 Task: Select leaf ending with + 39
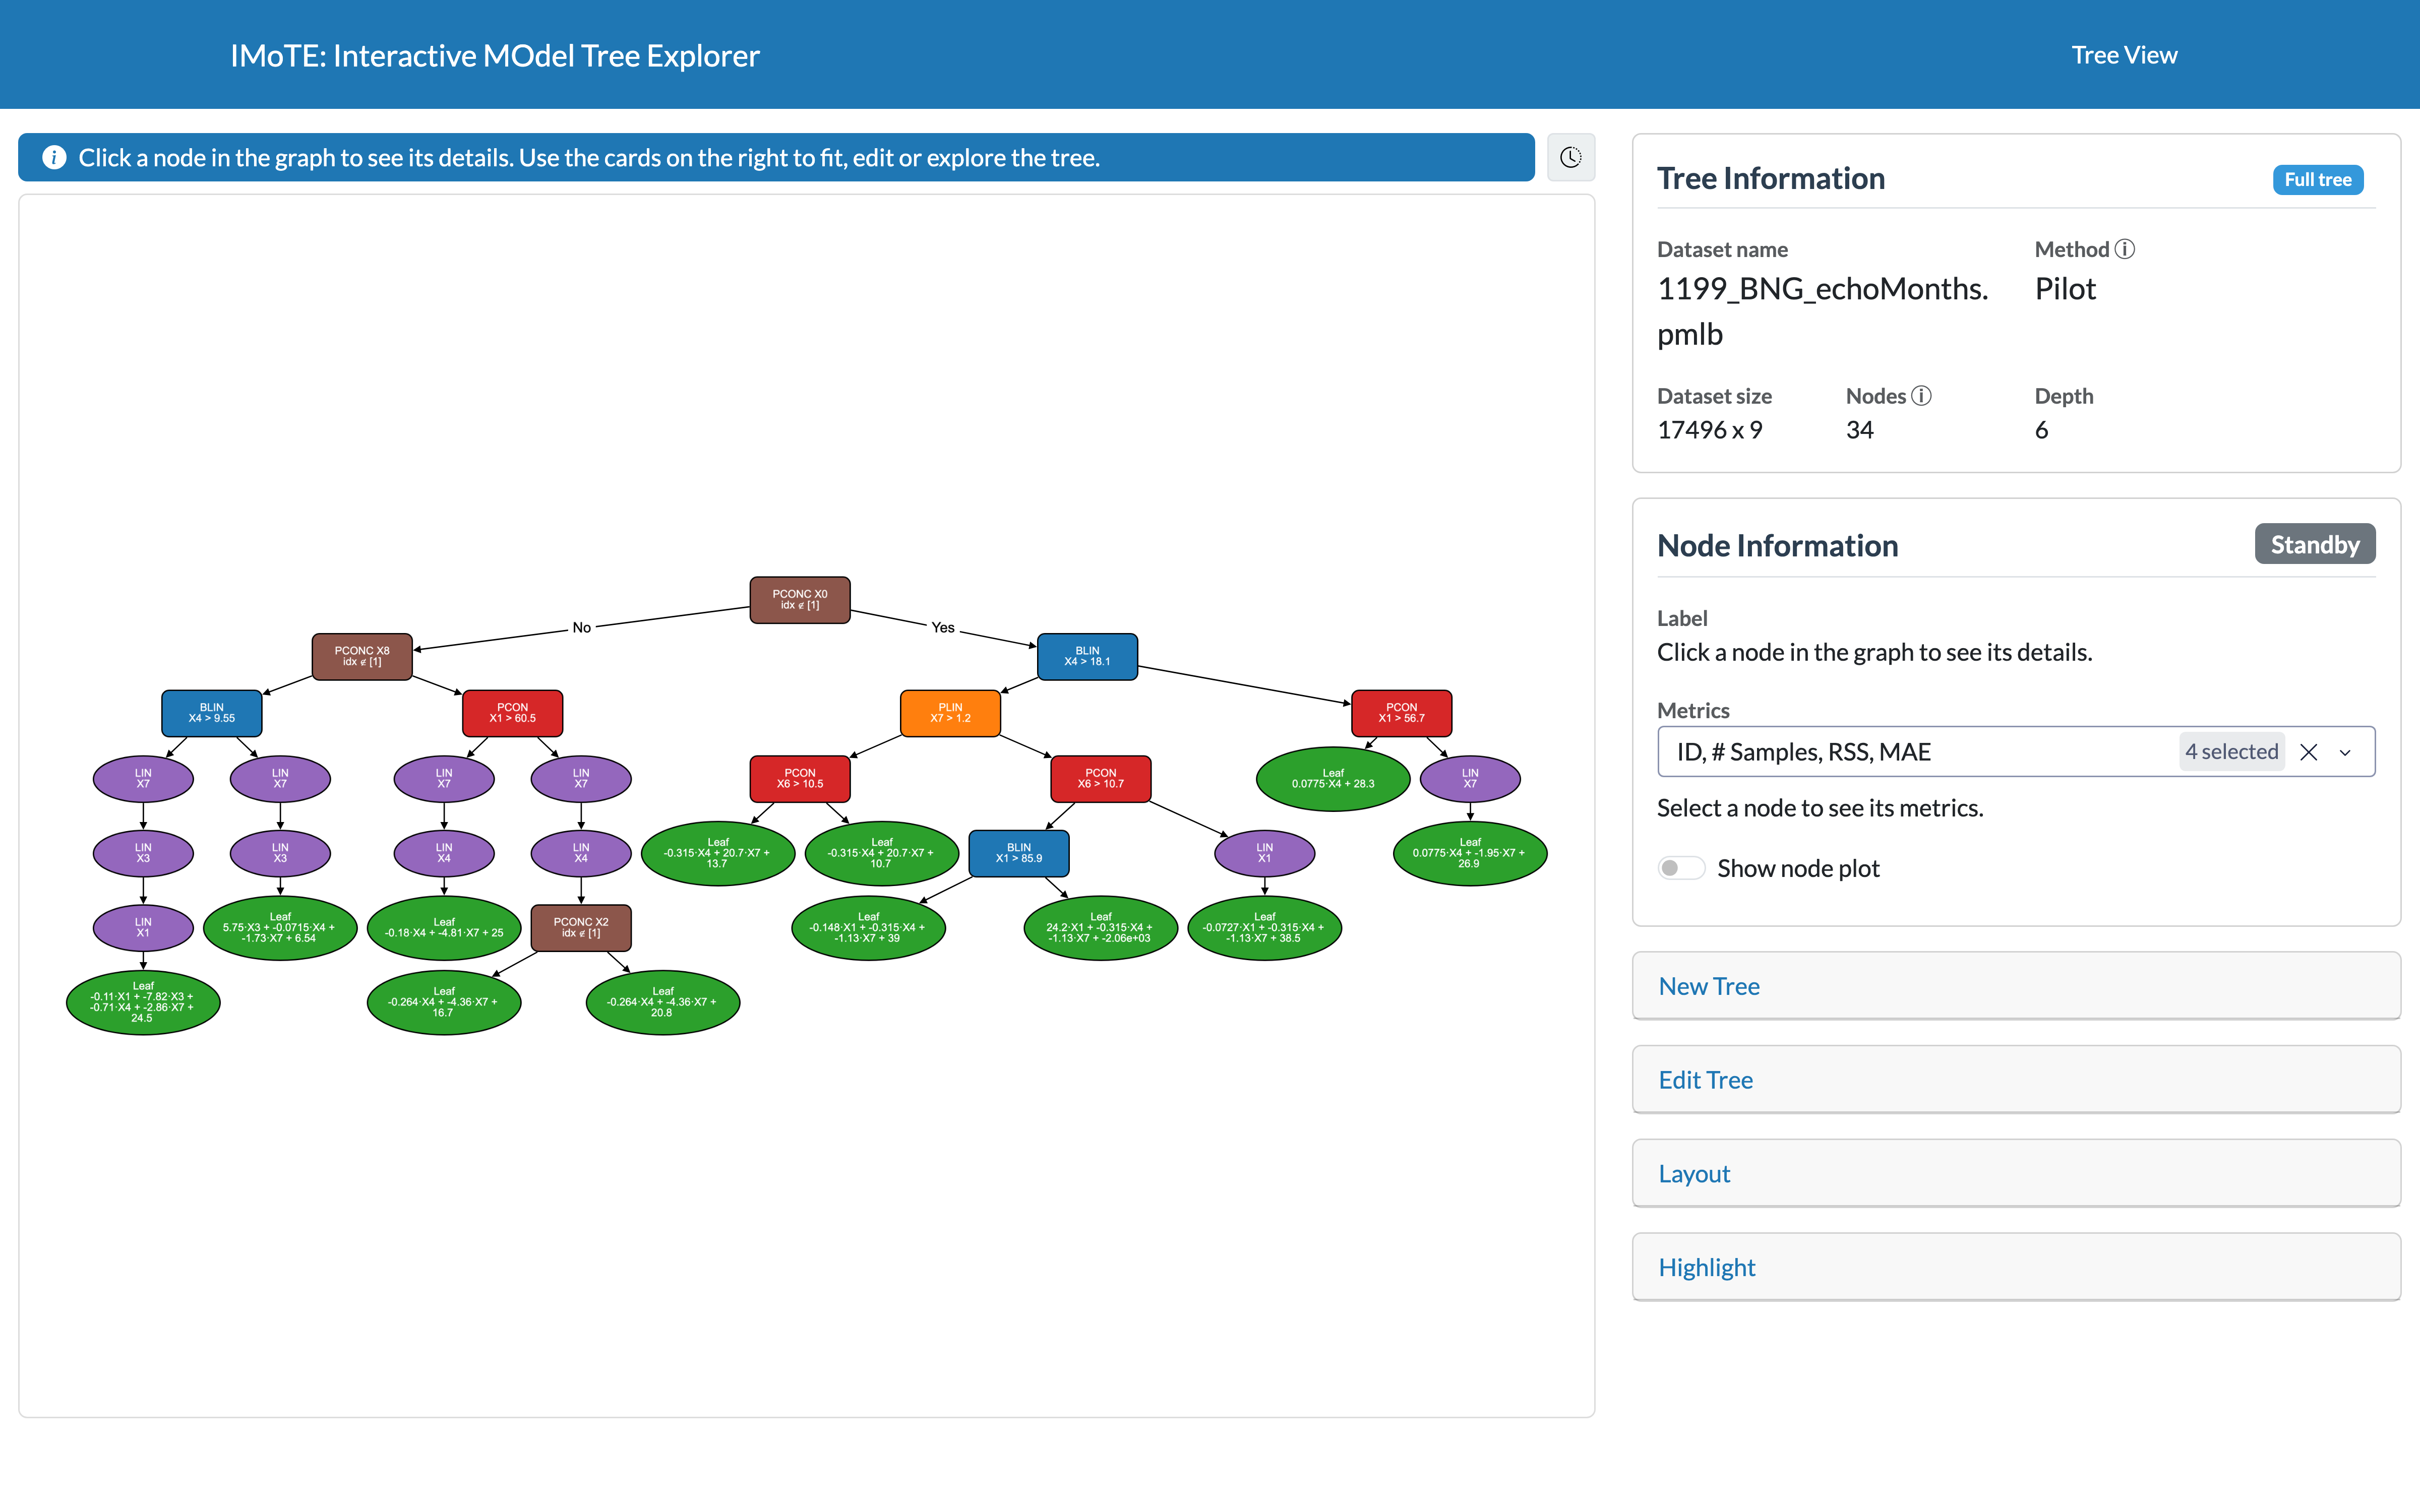[868, 928]
